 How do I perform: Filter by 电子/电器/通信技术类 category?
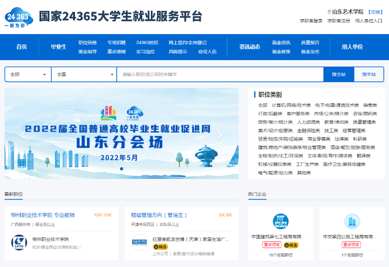337,105
